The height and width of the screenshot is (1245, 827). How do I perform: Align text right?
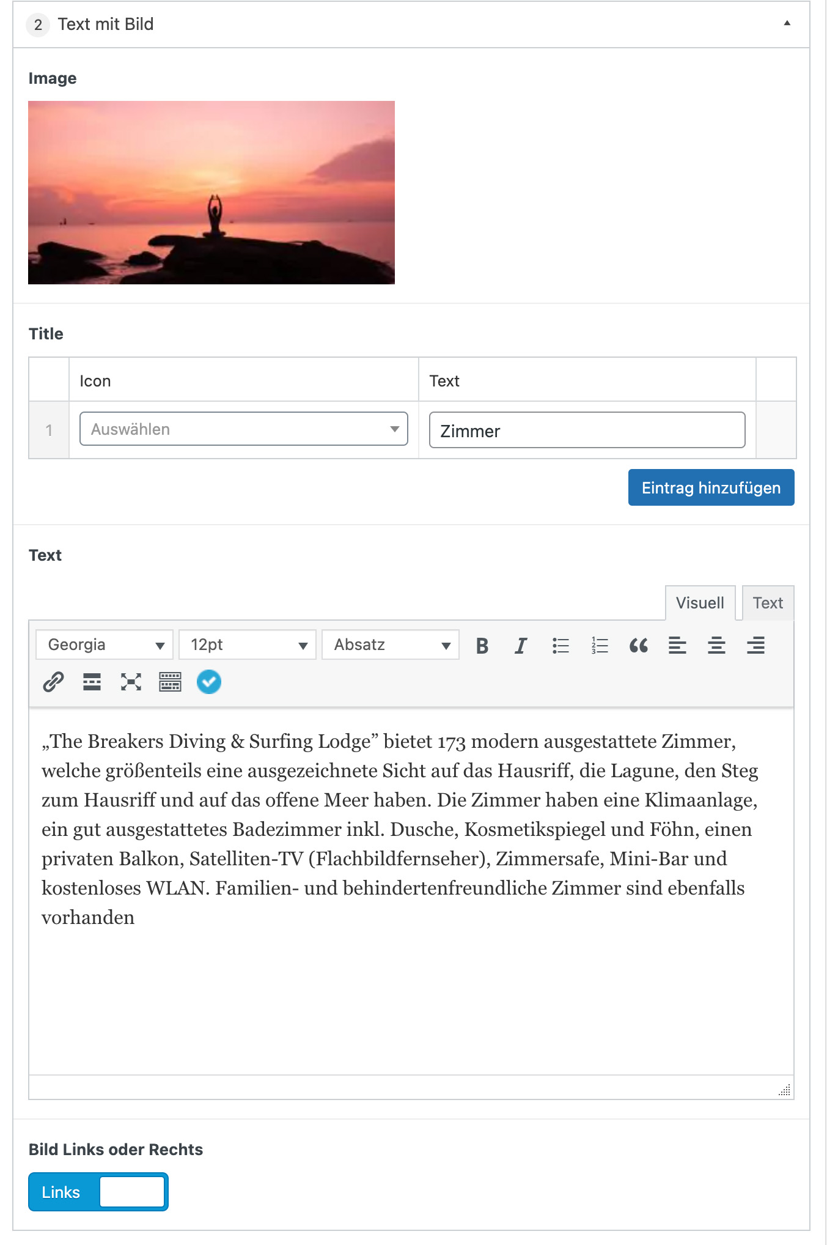point(755,646)
